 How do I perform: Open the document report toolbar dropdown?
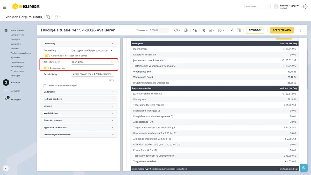tap(221, 30)
